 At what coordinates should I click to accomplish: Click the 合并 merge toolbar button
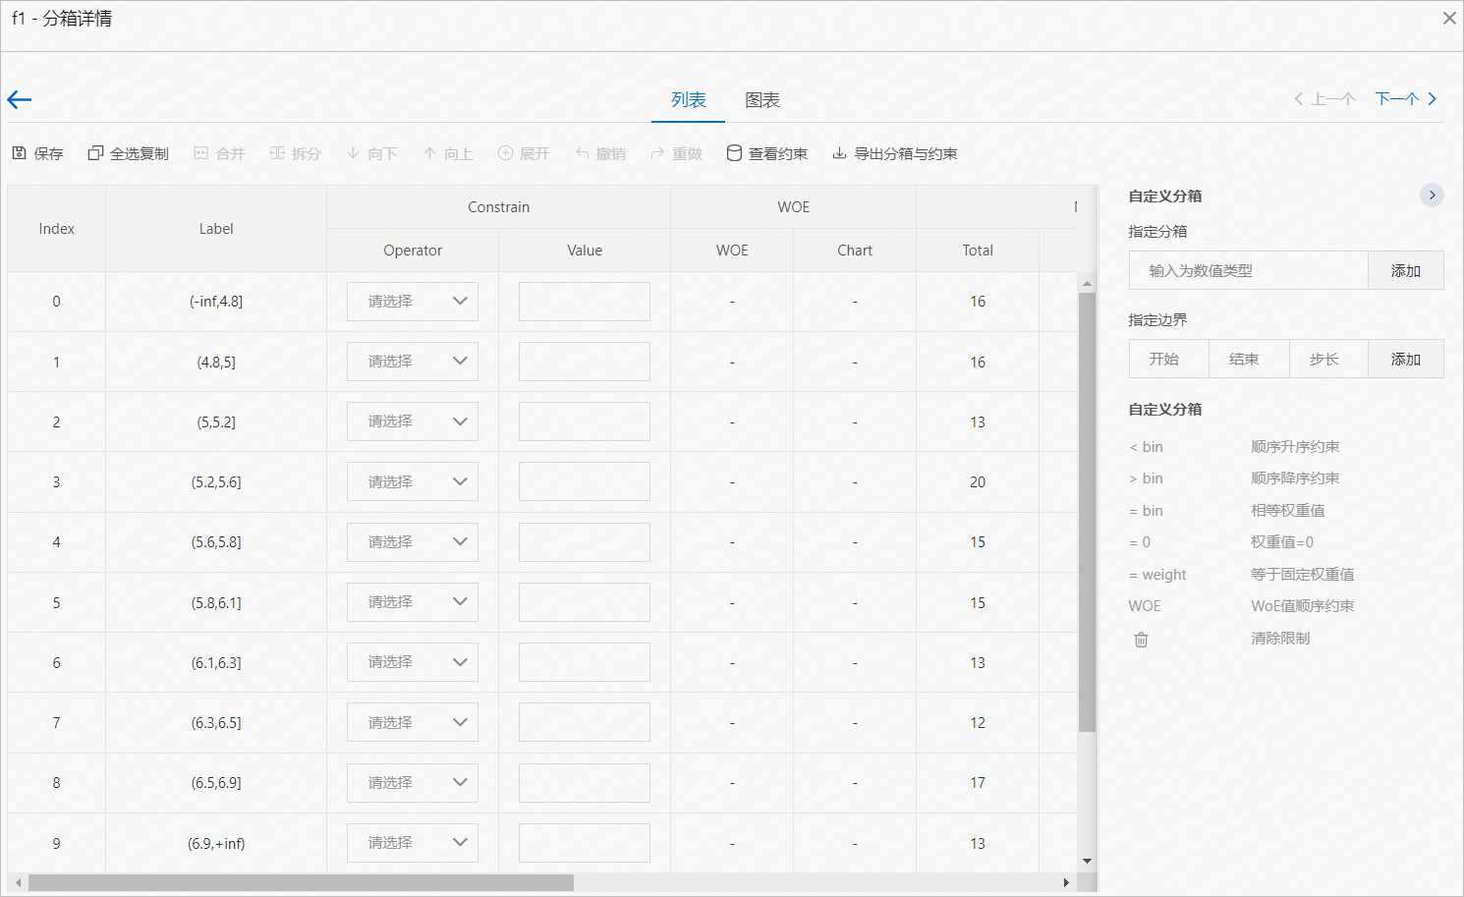tap(219, 153)
